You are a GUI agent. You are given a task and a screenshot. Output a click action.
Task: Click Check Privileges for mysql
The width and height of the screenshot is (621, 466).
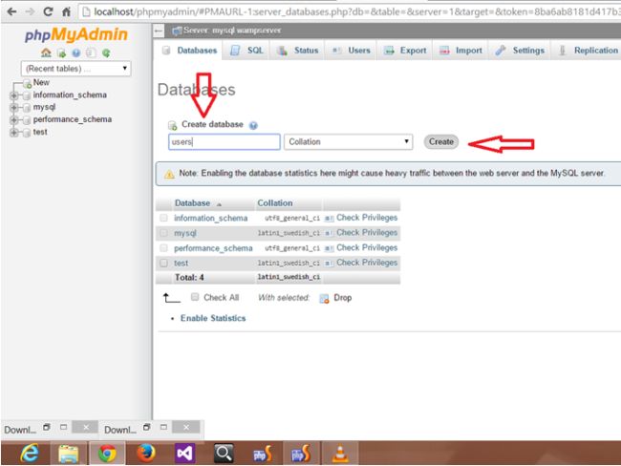pyautogui.click(x=367, y=233)
